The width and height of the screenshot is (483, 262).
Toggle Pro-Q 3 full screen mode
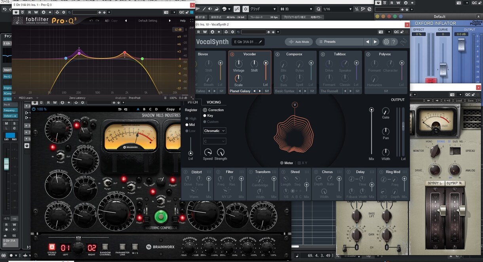click(x=191, y=21)
